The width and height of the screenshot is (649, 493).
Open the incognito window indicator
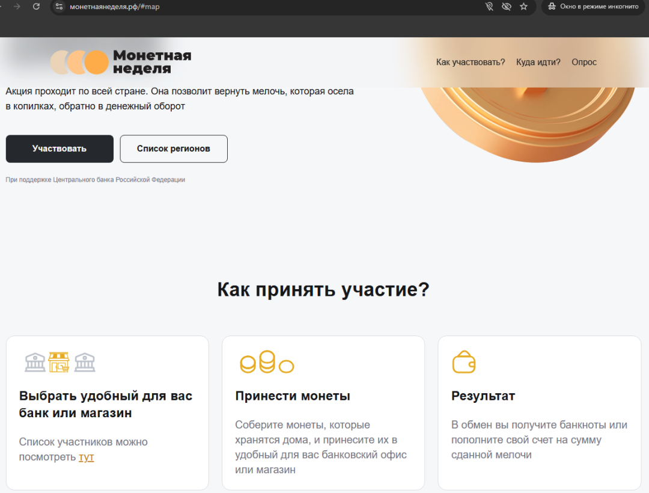coord(593,7)
